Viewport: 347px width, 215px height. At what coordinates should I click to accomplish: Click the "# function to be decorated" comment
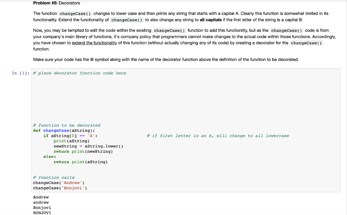[x=66, y=125]
